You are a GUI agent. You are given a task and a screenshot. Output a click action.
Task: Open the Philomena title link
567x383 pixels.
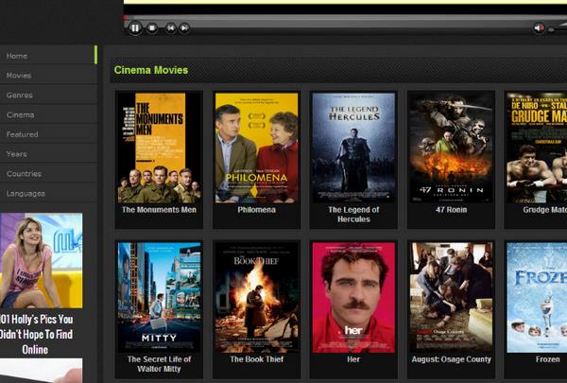coord(256,210)
